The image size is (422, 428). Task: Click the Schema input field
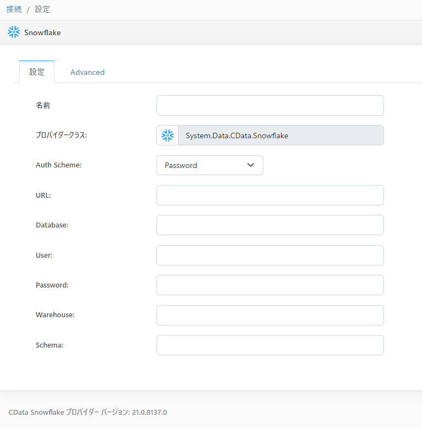(270, 345)
